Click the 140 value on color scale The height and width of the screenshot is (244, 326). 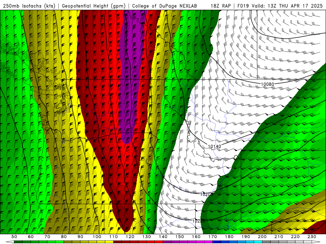tap(163, 237)
